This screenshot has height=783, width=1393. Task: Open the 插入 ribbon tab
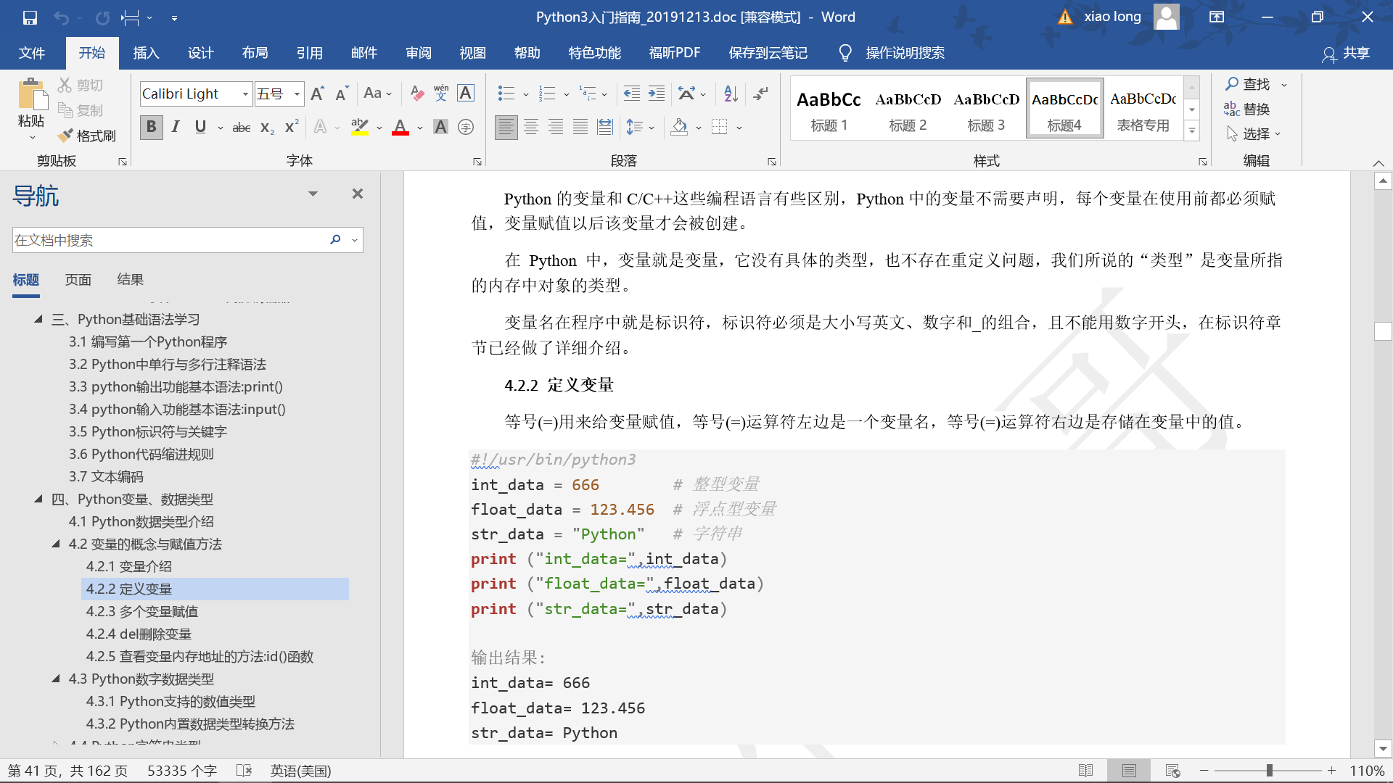pos(145,53)
